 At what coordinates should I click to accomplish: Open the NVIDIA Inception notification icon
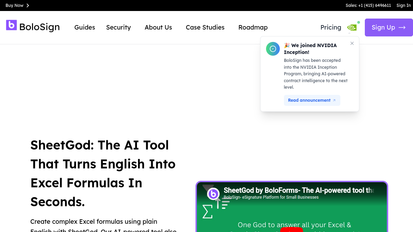(352, 27)
